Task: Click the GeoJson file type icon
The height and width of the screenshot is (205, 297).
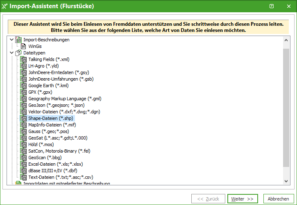Action: (x=24, y=105)
